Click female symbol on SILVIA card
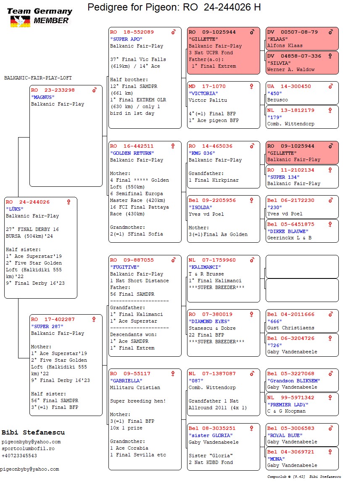 pos(330,56)
